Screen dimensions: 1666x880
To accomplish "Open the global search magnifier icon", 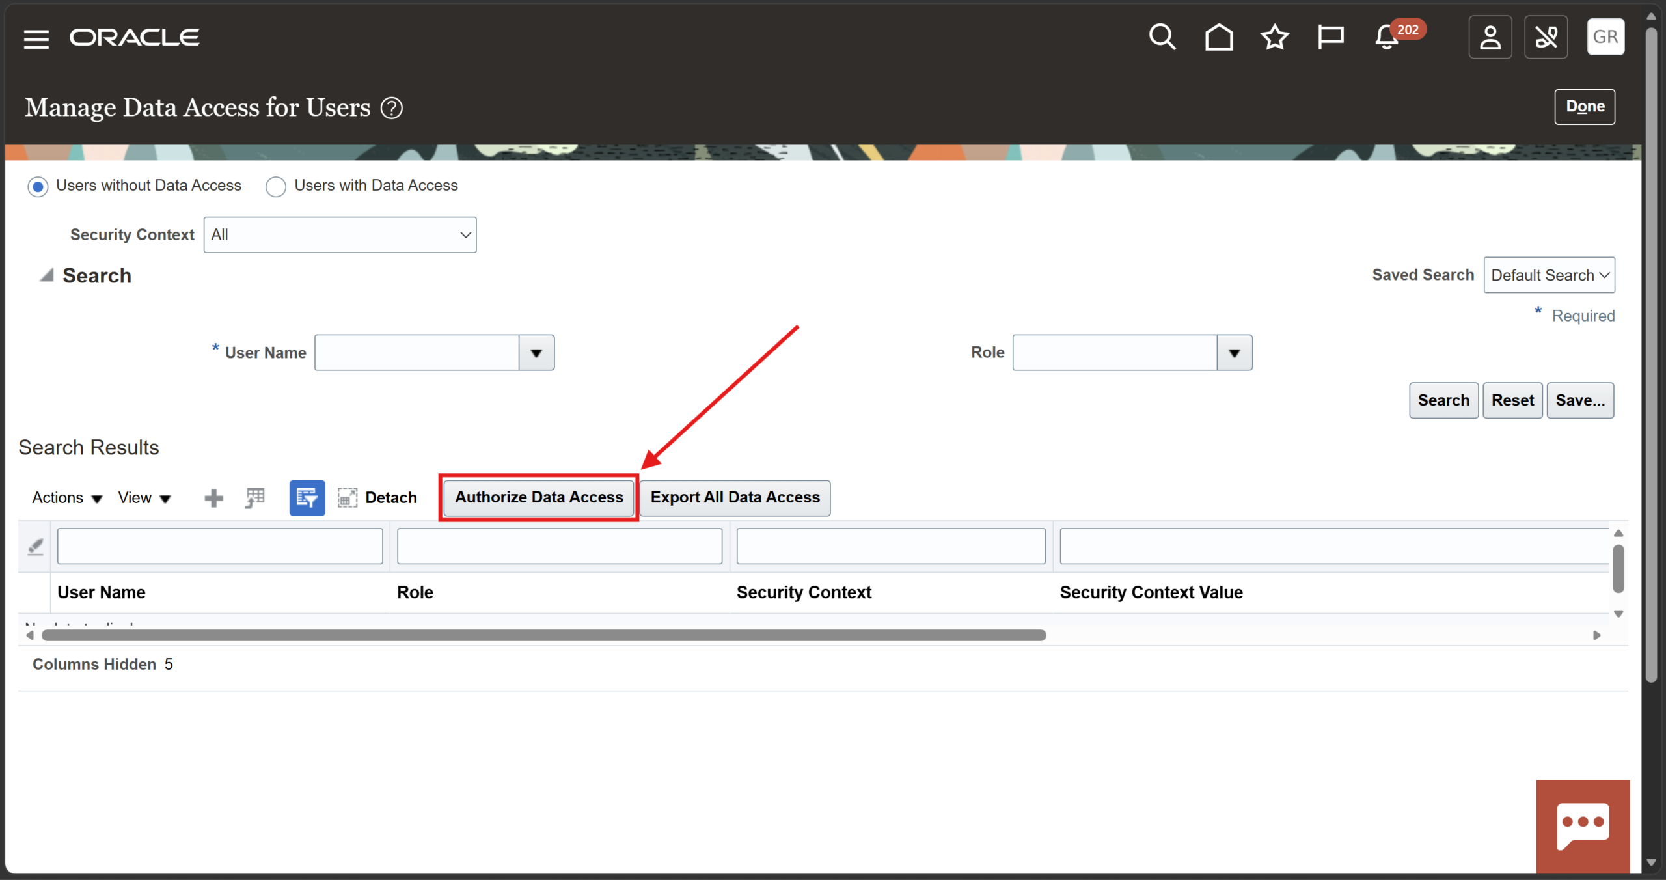I will [1162, 37].
